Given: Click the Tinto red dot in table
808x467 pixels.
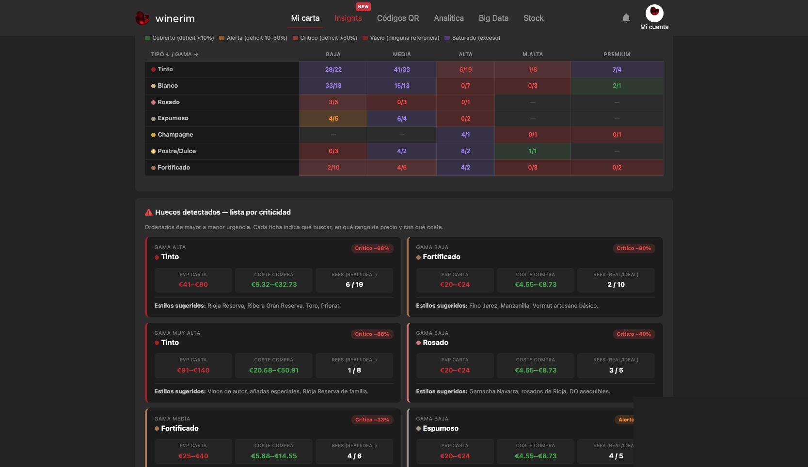Looking at the screenshot, I should pyautogui.click(x=153, y=69).
